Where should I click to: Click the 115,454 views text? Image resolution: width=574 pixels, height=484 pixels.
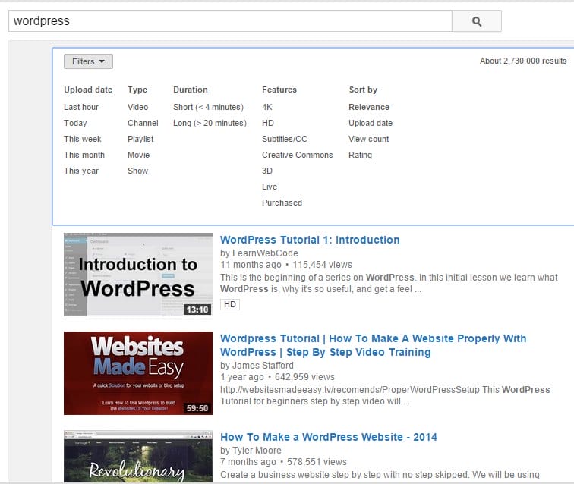[322, 265]
